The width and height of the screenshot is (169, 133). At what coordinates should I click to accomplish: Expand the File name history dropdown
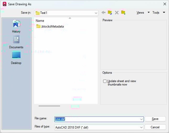click(141, 119)
